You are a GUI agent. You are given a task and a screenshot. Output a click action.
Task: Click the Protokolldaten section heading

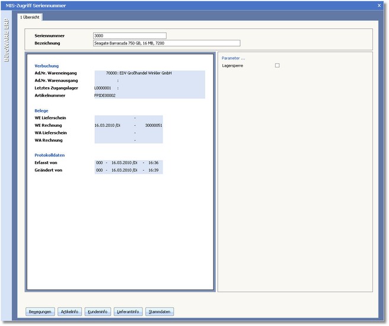pos(50,155)
